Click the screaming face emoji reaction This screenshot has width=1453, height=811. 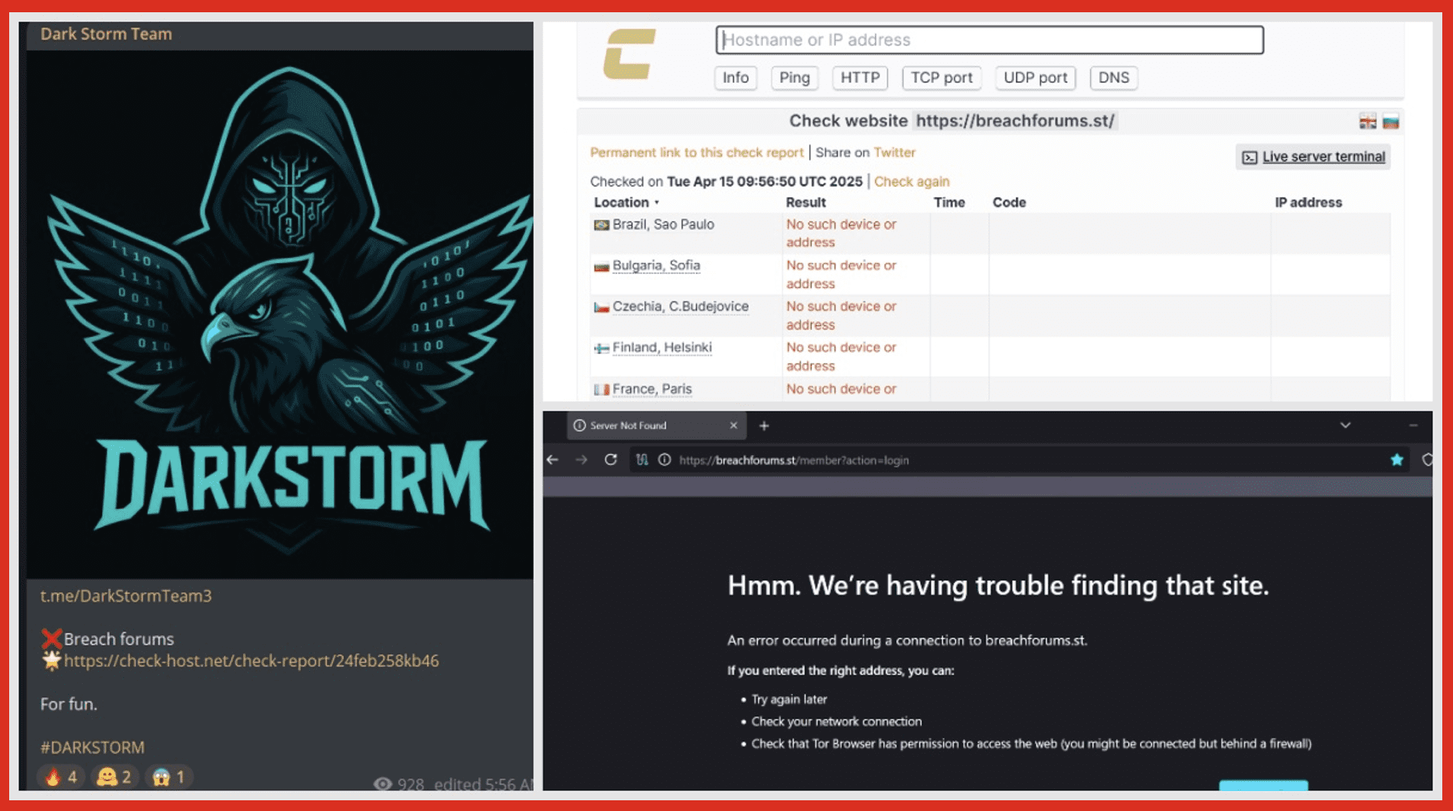pos(168,777)
